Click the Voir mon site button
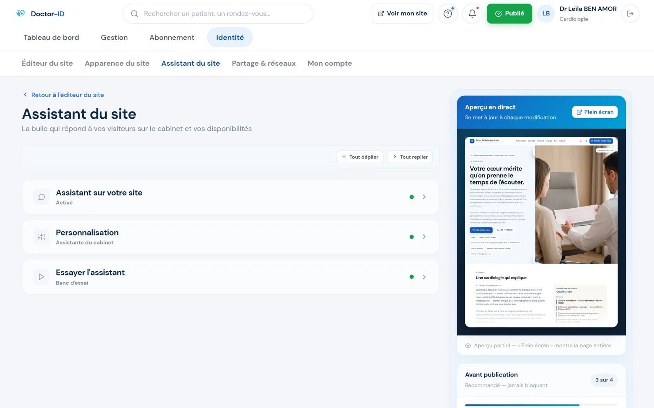This screenshot has height=408, width=654. point(403,14)
